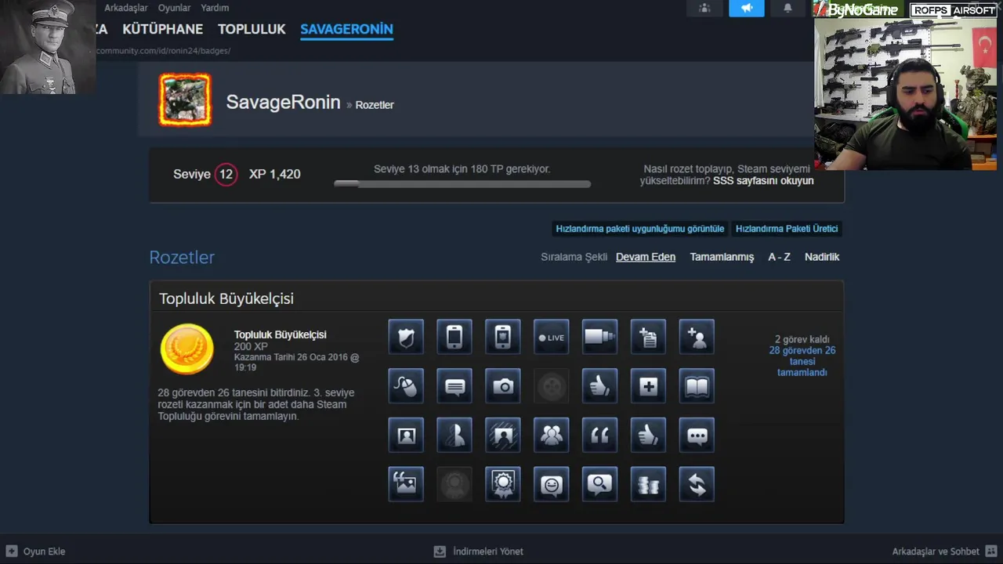Screen dimensions: 1003x564
Task: Open the friends icon in top bar
Action: pyautogui.click(x=704, y=8)
